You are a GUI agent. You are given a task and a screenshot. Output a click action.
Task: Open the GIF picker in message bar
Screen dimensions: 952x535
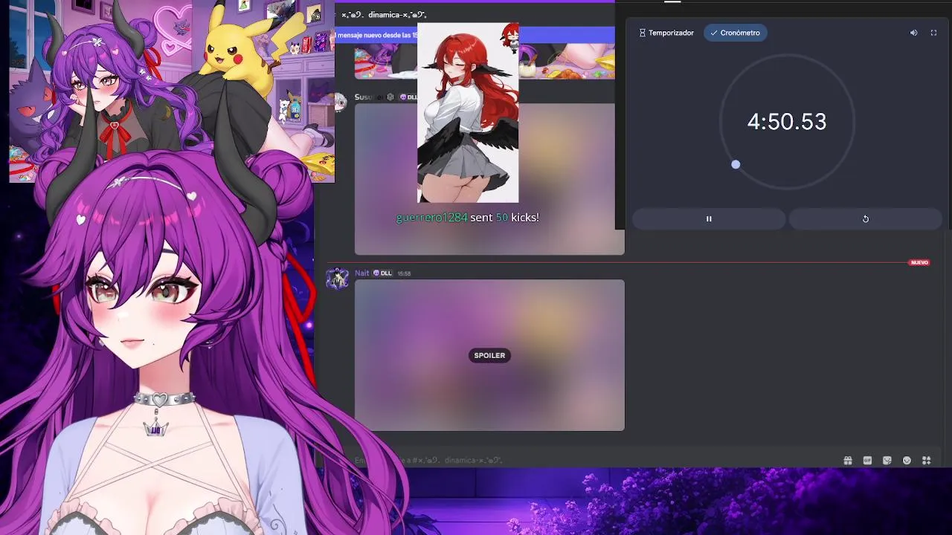pyautogui.click(x=867, y=461)
